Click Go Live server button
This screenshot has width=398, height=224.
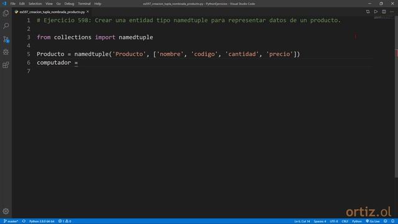click(373, 222)
